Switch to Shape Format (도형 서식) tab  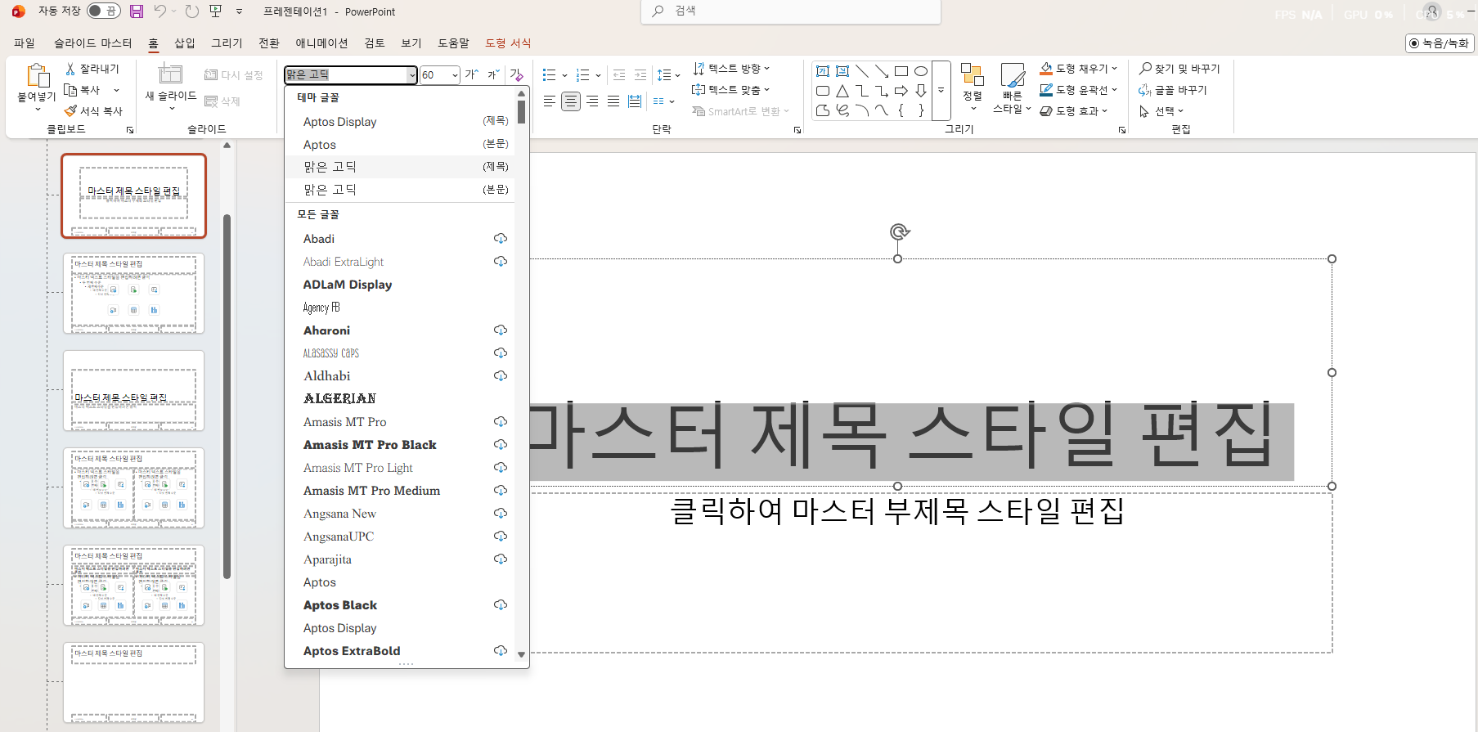tap(508, 43)
